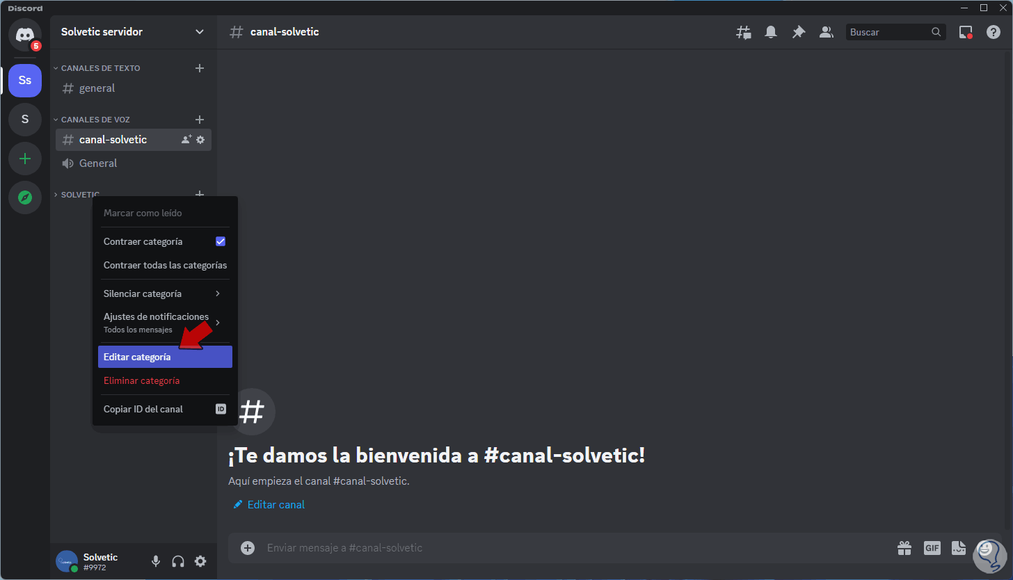Open Discord home direct messages

tap(25, 35)
